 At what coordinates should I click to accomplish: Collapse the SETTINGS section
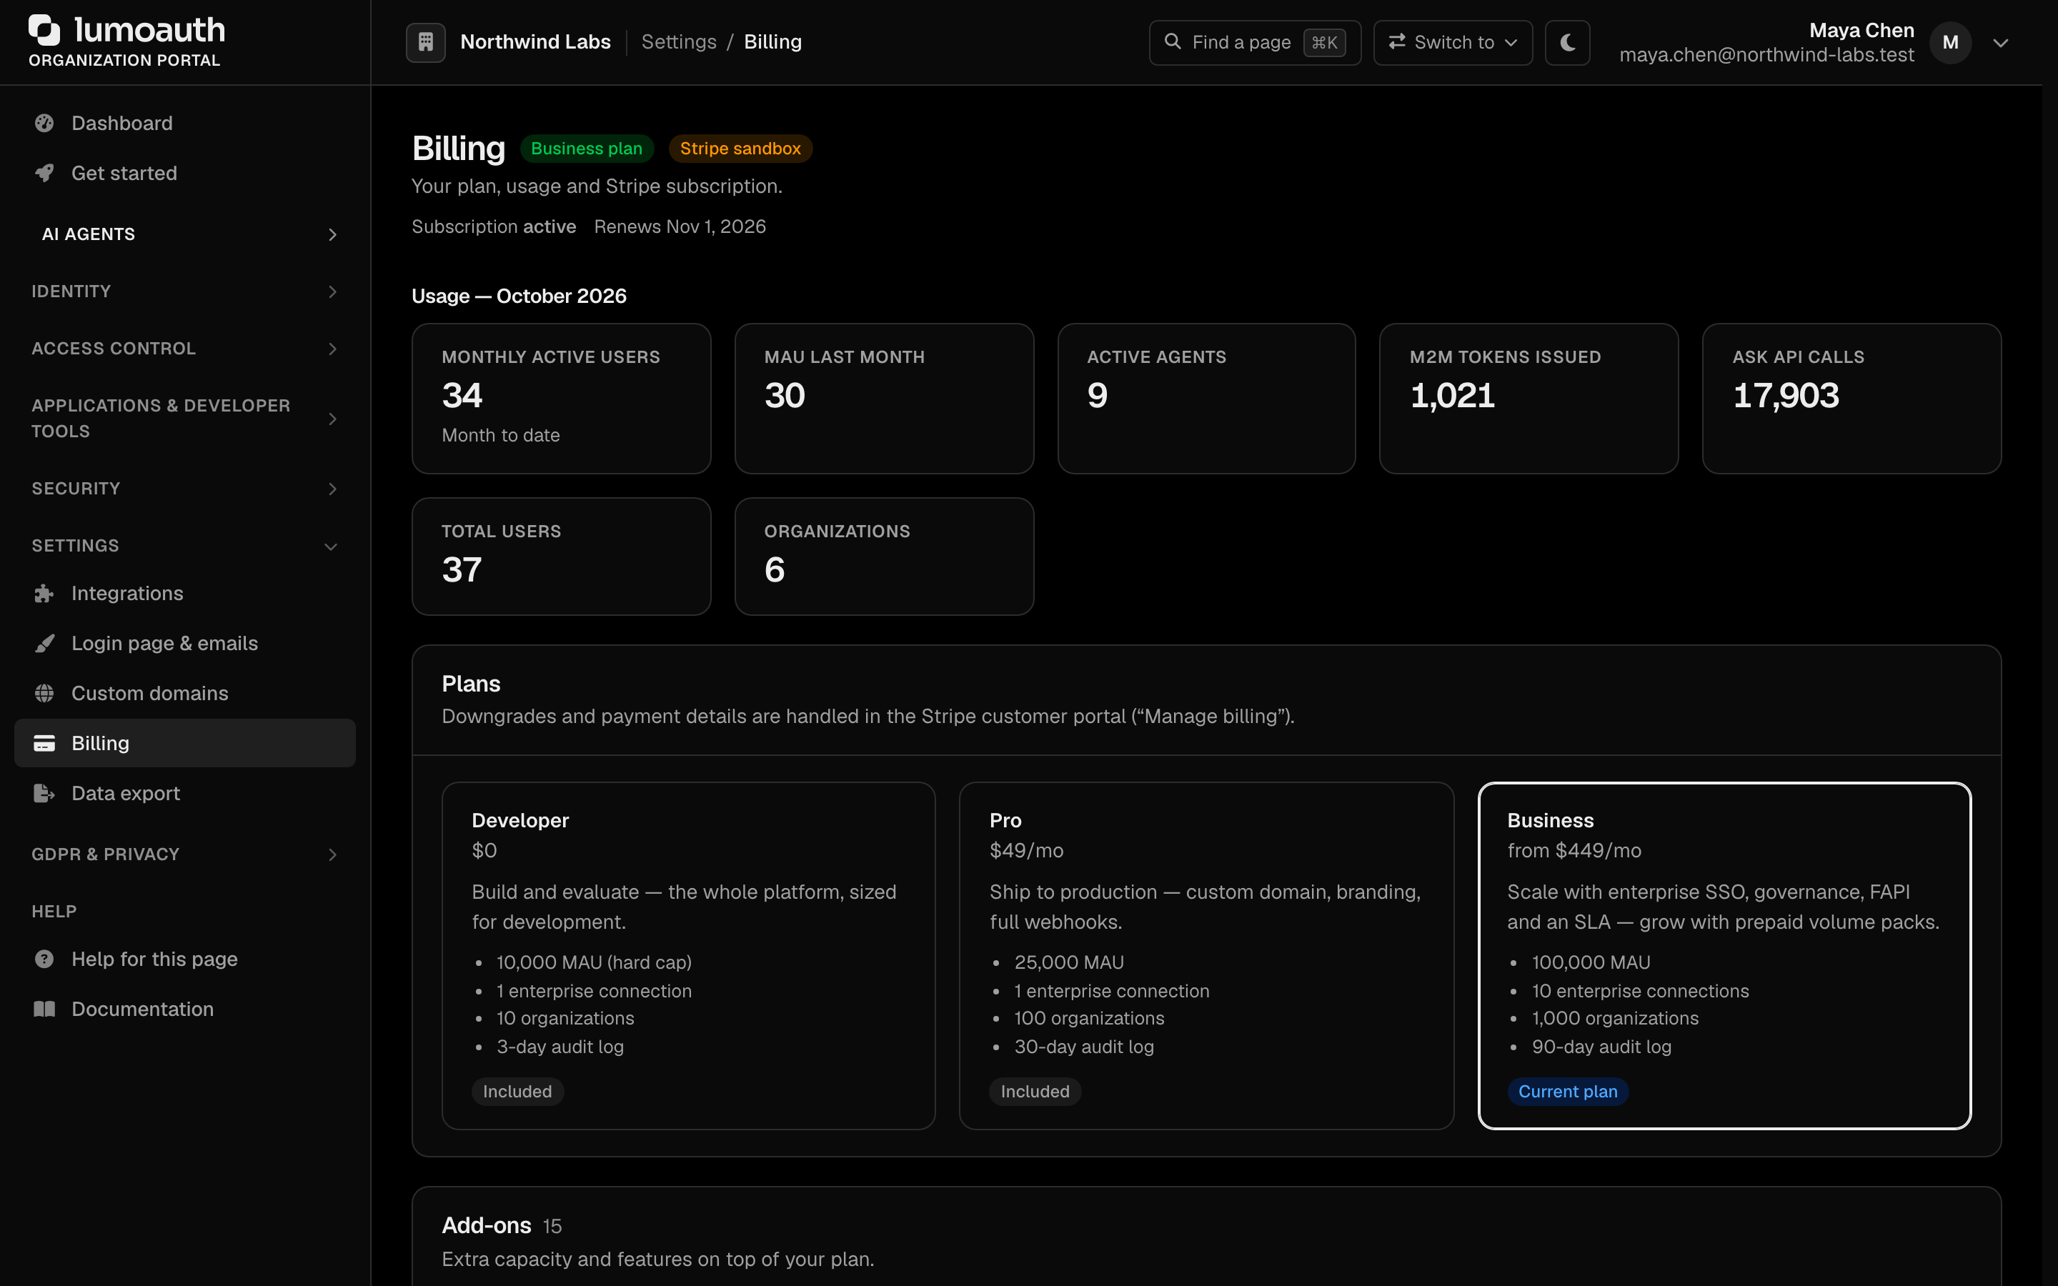click(x=185, y=546)
